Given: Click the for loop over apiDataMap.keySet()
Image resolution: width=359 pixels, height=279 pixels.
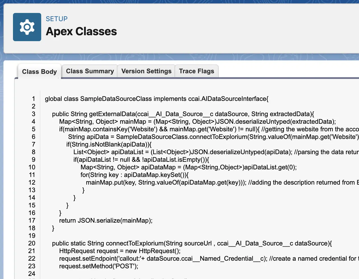Looking at the screenshot, I should point(134,175).
